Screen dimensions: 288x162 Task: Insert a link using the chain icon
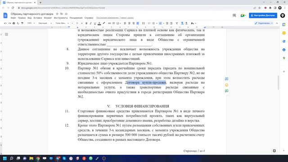pos(109,23)
